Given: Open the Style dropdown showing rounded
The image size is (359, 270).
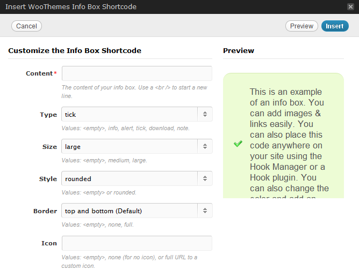Looking at the screenshot, I should pos(130,178).
